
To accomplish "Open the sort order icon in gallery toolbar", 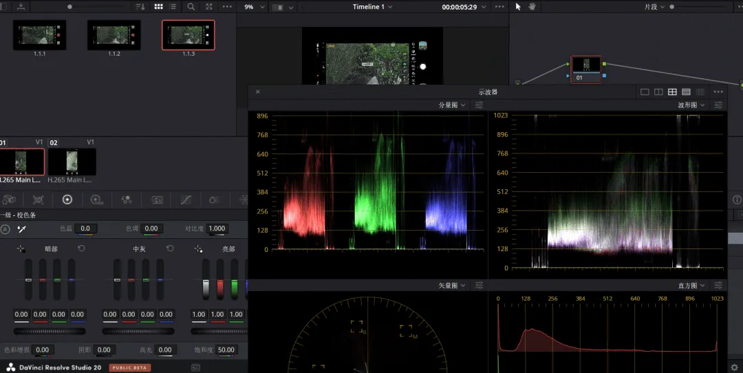I will 140,6.
